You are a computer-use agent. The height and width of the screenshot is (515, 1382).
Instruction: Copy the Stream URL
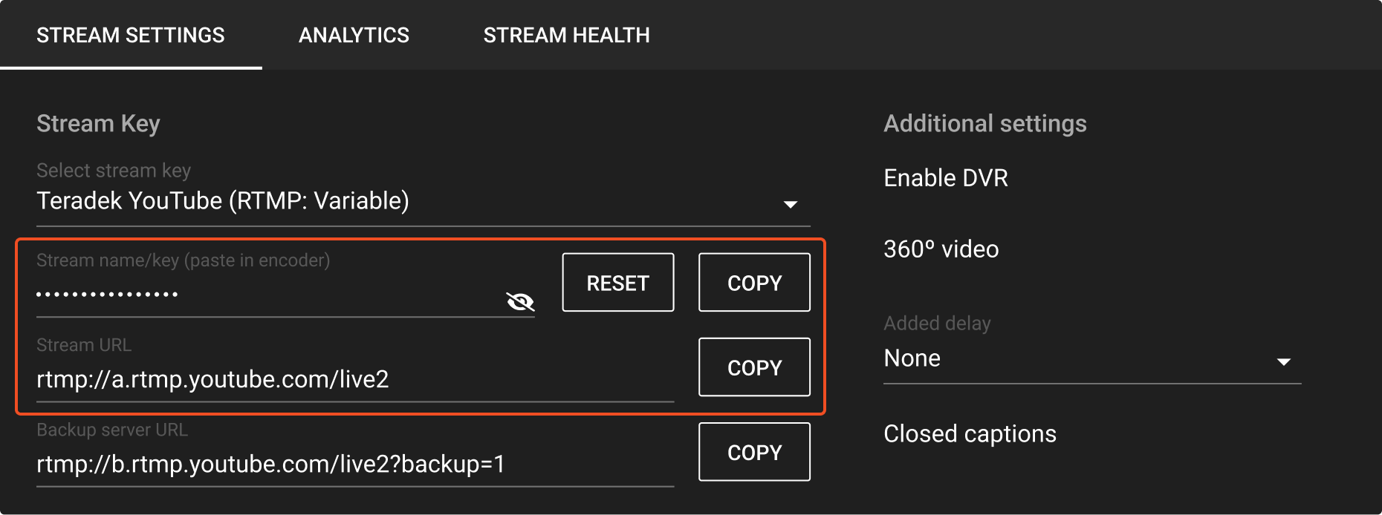tap(753, 367)
